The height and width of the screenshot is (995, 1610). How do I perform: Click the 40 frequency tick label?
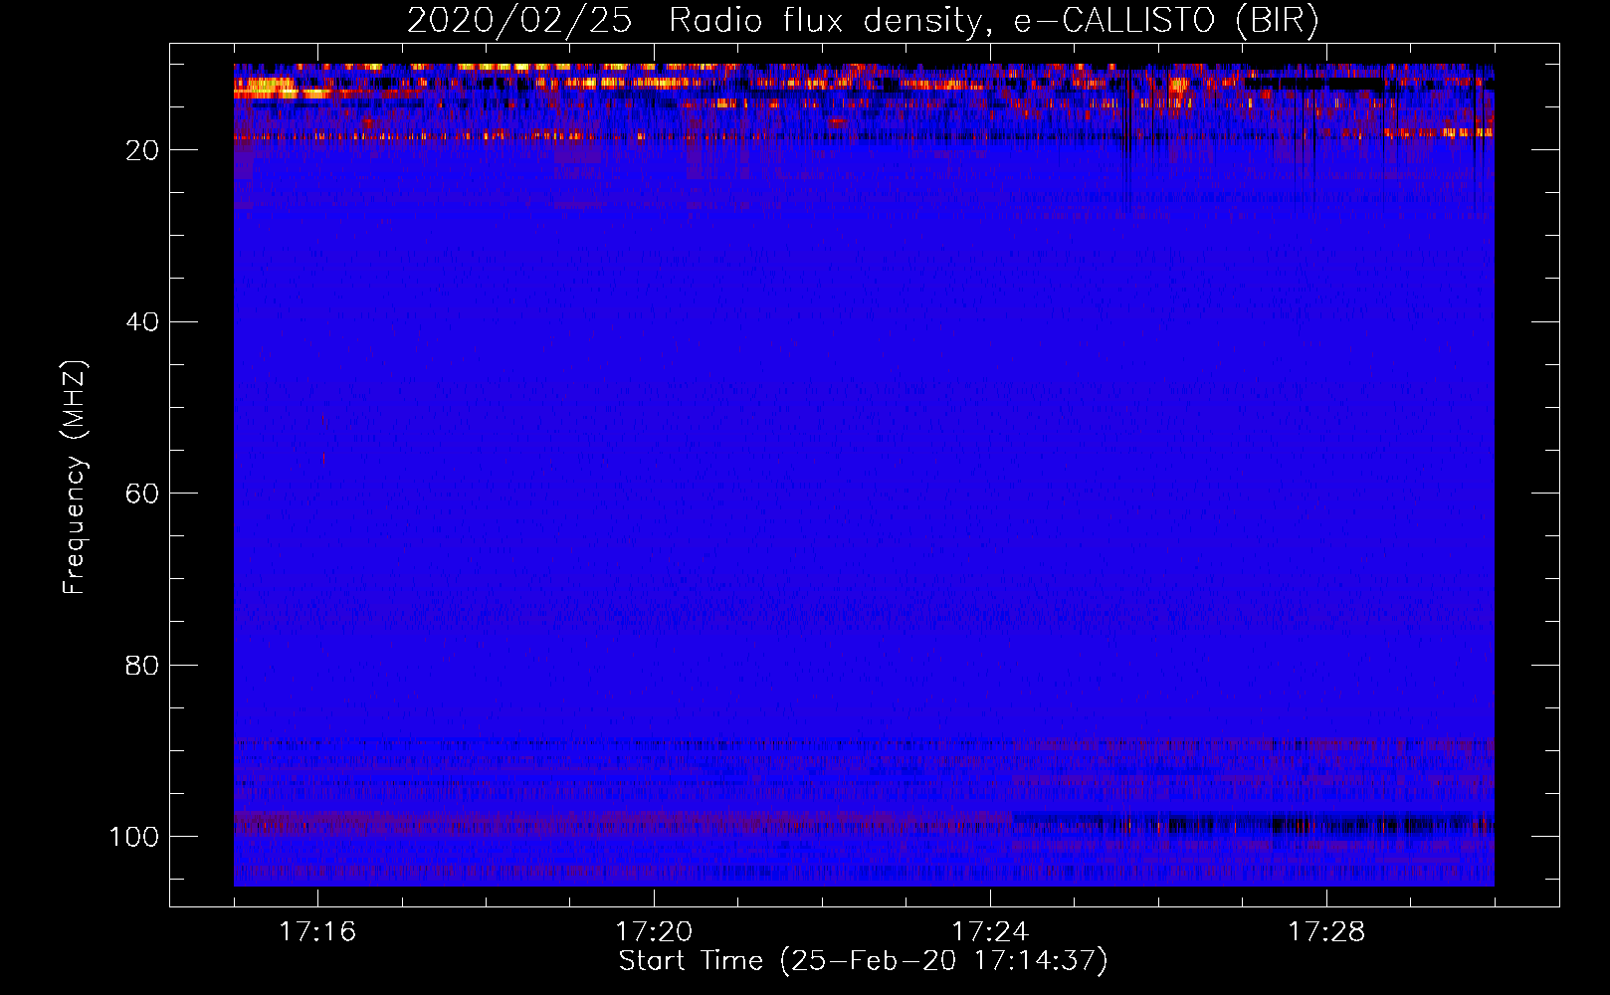pos(142,322)
